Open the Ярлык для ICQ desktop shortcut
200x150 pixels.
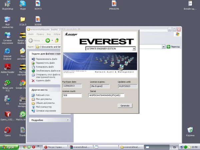pos(7,85)
